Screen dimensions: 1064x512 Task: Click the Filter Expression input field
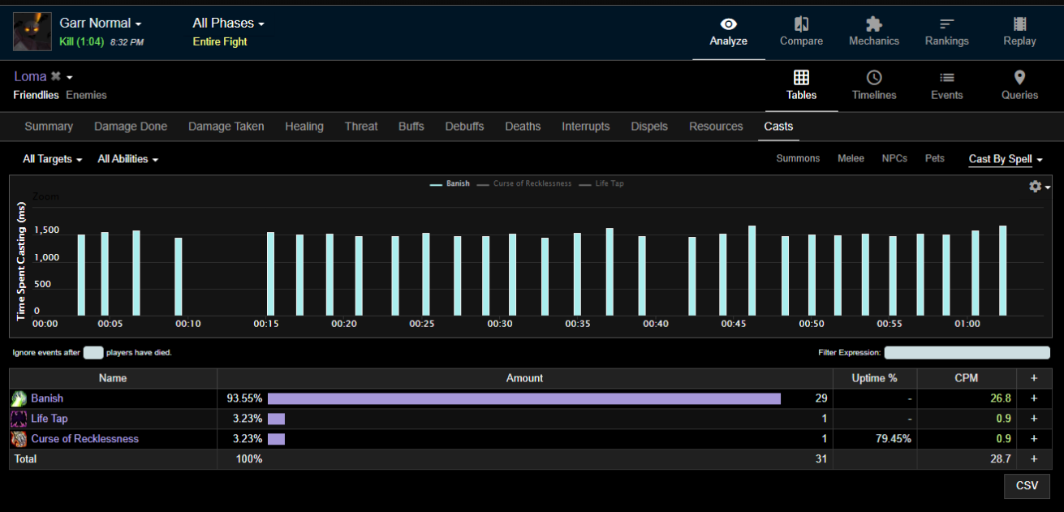[967, 353]
